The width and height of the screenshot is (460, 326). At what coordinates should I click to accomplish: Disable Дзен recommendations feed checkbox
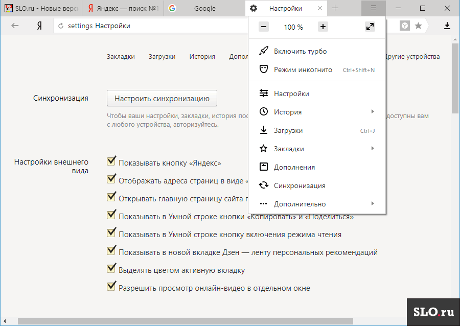pos(111,250)
